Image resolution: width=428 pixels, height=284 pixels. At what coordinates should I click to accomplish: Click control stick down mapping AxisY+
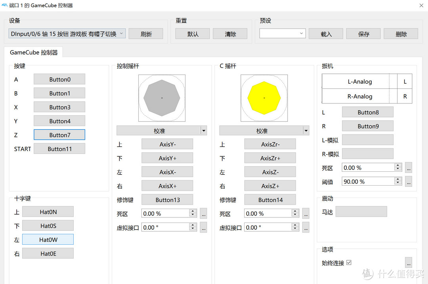coord(167,158)
